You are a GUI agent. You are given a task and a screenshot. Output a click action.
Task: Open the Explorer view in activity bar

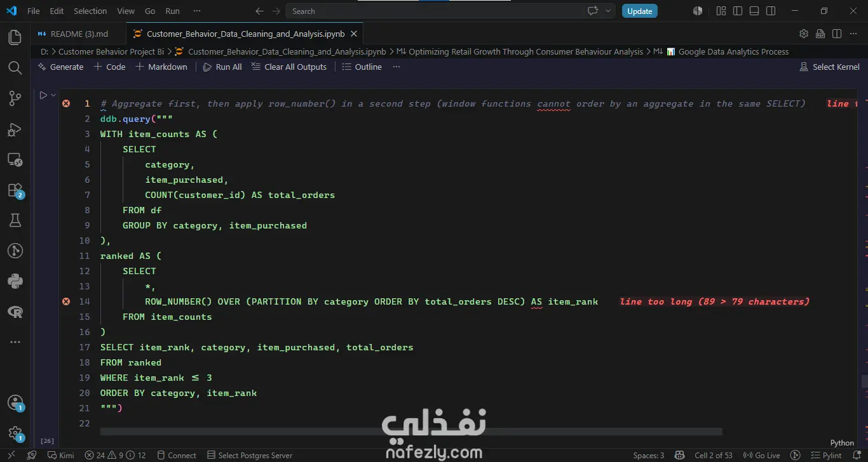(15, 37)
